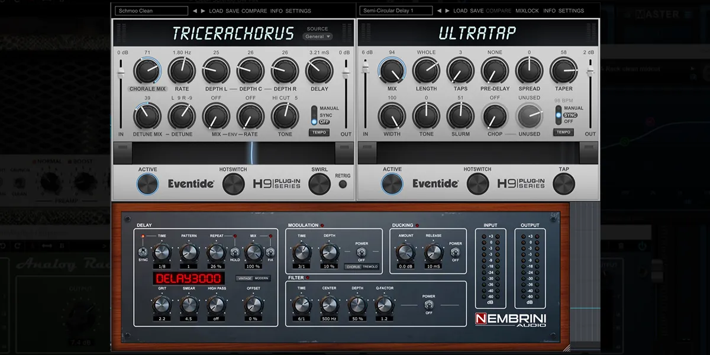Open UltraTap Settings menu
This screenshot has height=355, width=710.
click(x=571, y=11)
